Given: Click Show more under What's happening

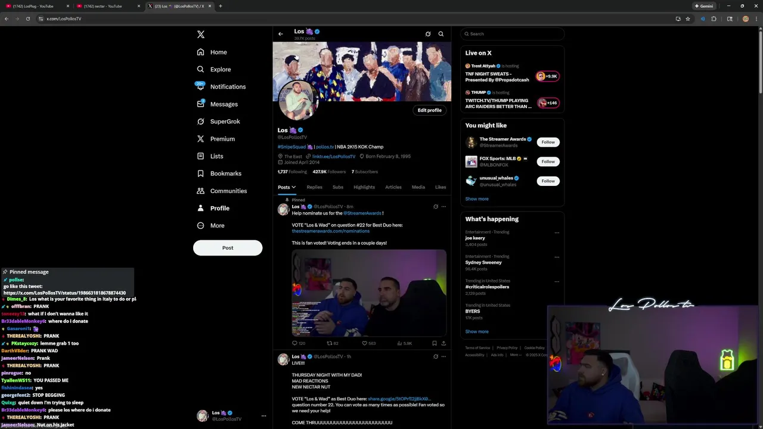Looking at the screenshot, I should coord(477,332).
